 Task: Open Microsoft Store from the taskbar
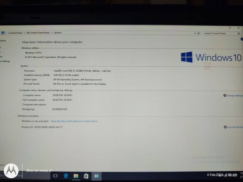click(x=86, y=176)
